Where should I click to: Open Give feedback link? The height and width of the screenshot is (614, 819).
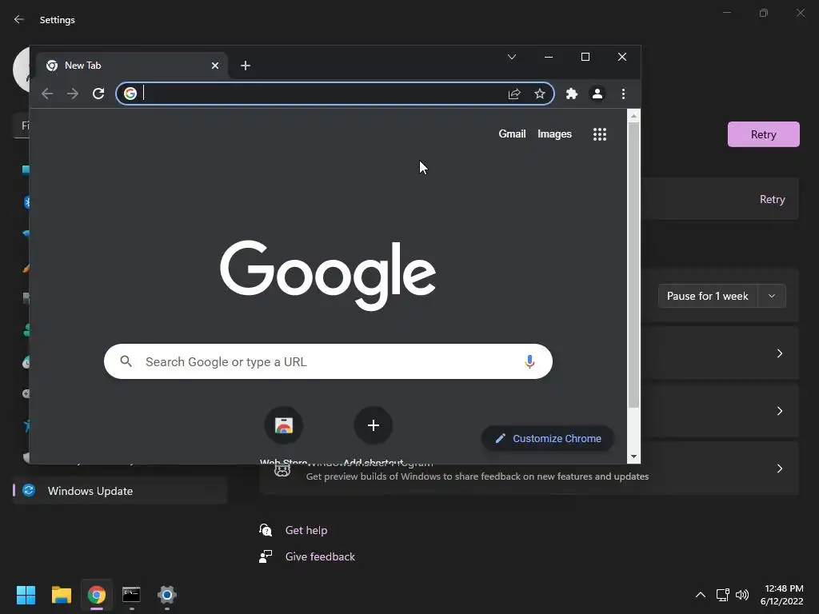click(x=320, y=556)
